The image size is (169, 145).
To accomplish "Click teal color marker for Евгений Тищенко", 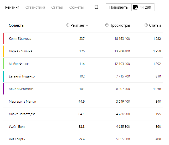I will [x=3, y=76].
